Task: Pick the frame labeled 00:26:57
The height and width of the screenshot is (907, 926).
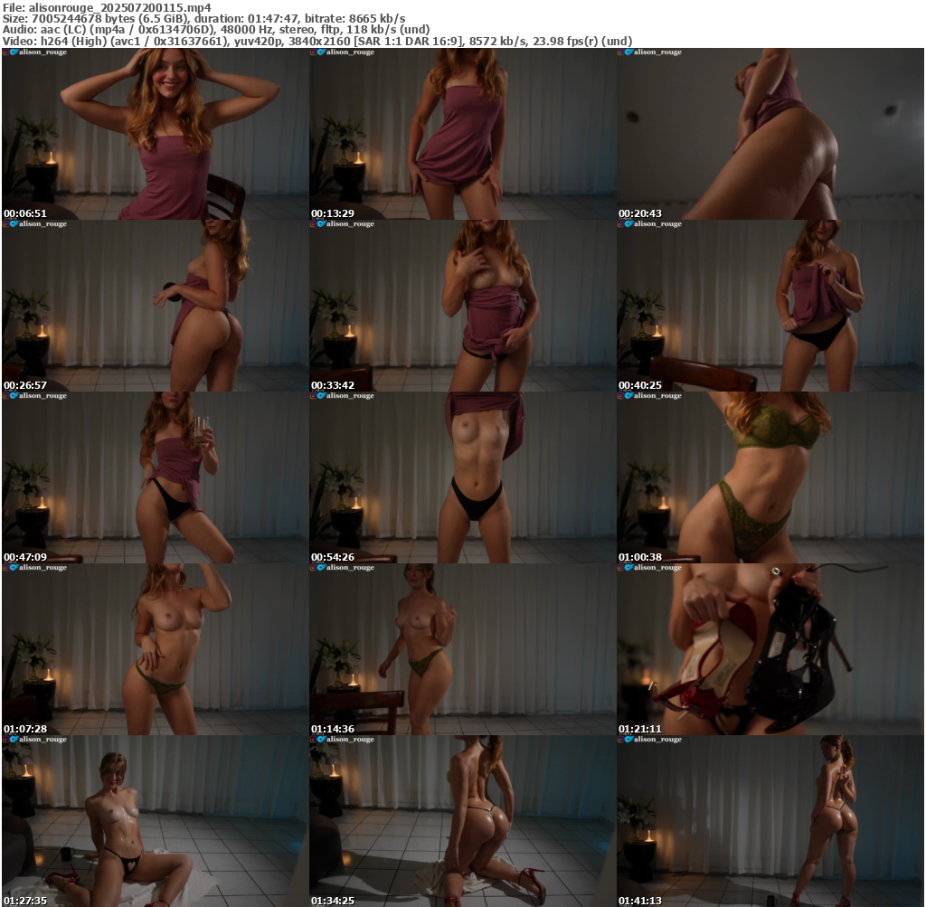Action: [155, 306]
